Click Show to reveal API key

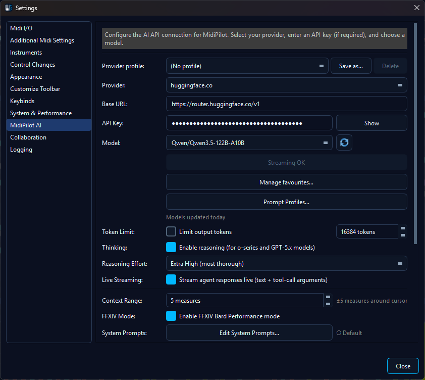[x=371, y=123]
